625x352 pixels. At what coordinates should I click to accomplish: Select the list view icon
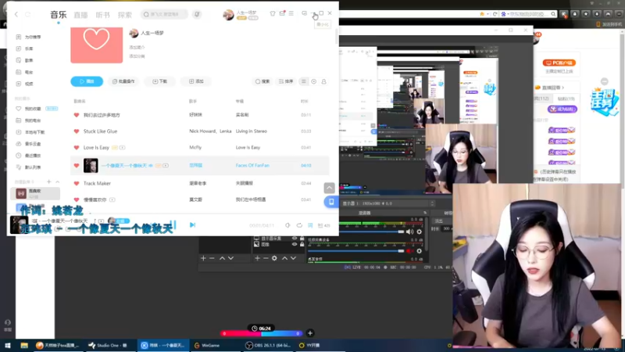[x=304, y=81]
